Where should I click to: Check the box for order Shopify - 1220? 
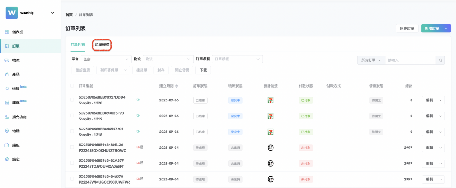pyautogui.click(x=73, y=100)
